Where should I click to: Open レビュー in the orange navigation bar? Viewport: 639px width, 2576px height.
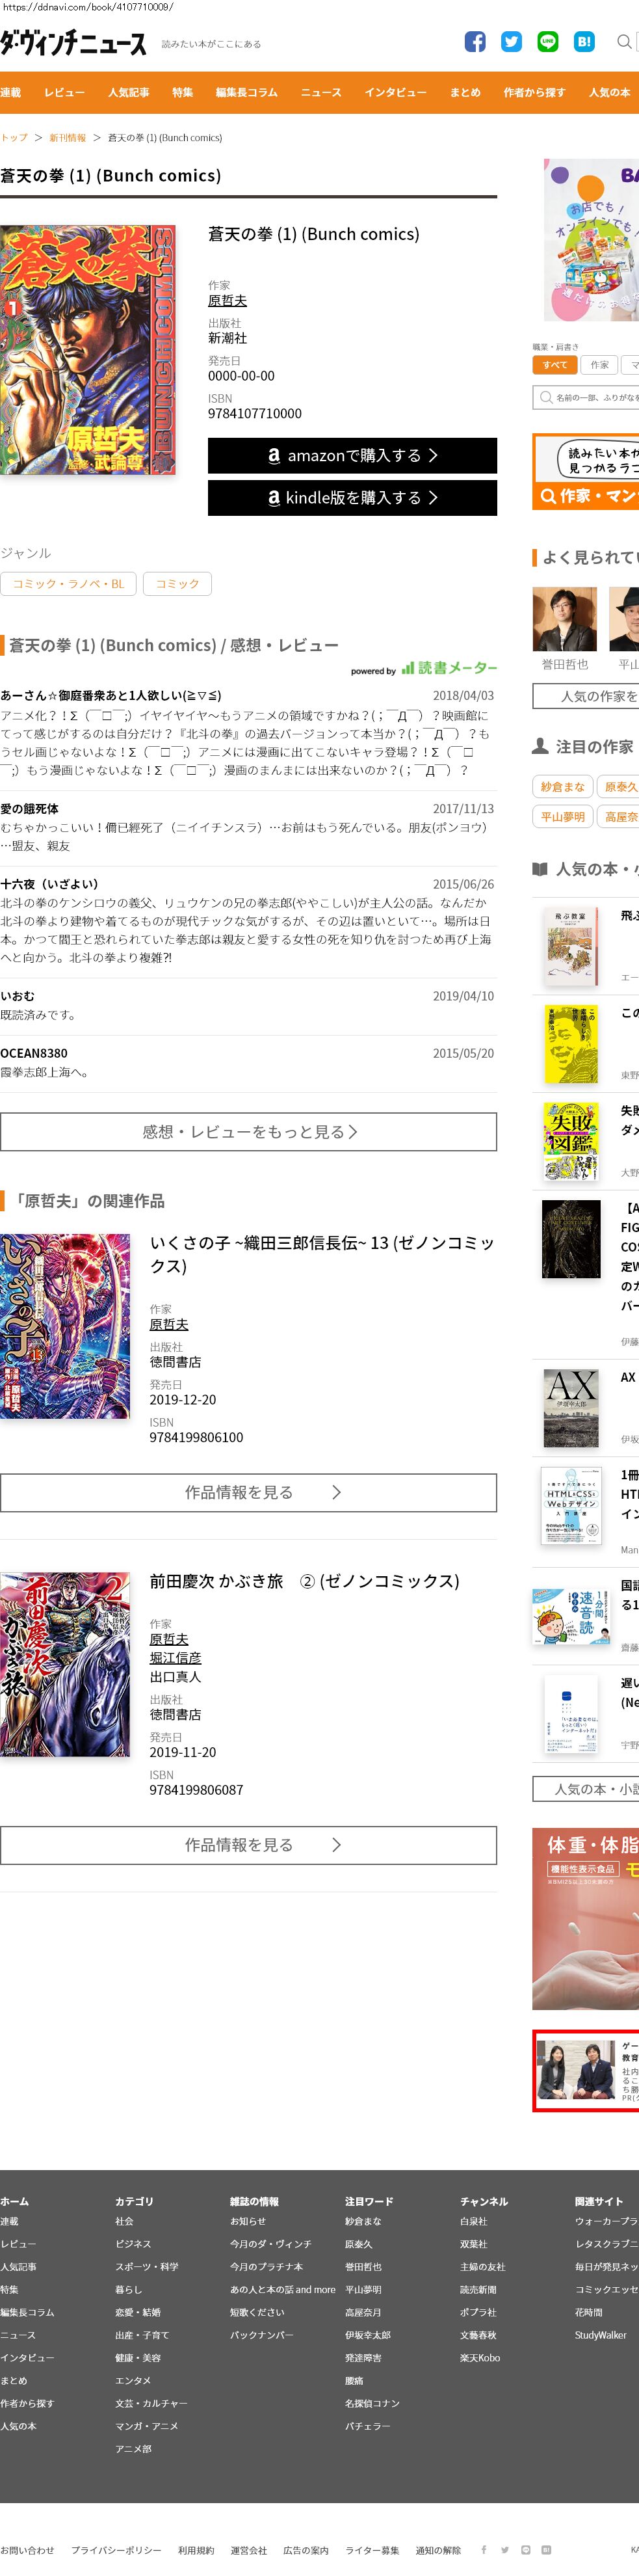(x=64, y=92)
